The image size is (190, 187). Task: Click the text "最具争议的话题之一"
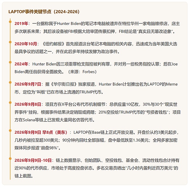[33, 52]
